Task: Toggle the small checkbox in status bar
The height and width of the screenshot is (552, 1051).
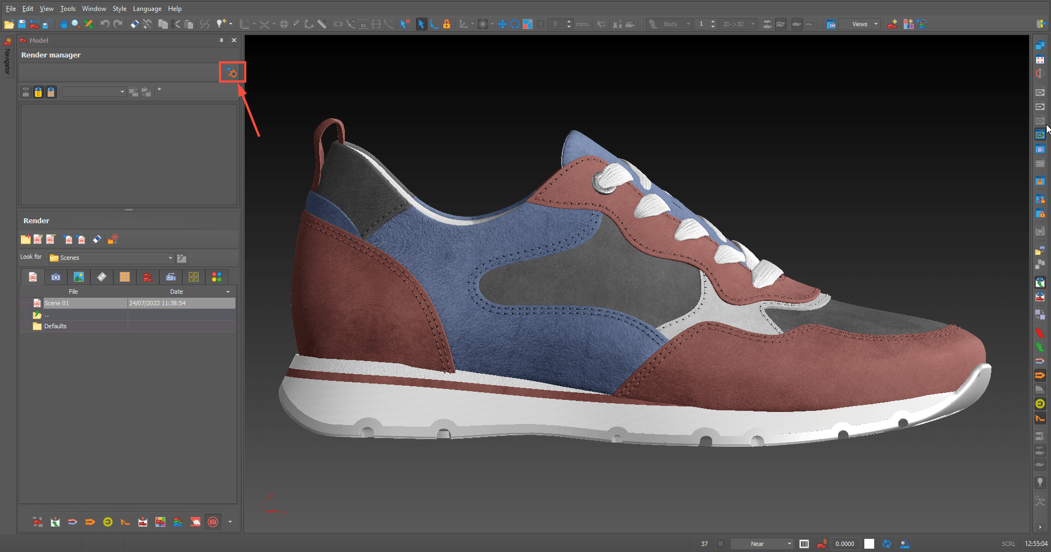Action: click(720, 544)
